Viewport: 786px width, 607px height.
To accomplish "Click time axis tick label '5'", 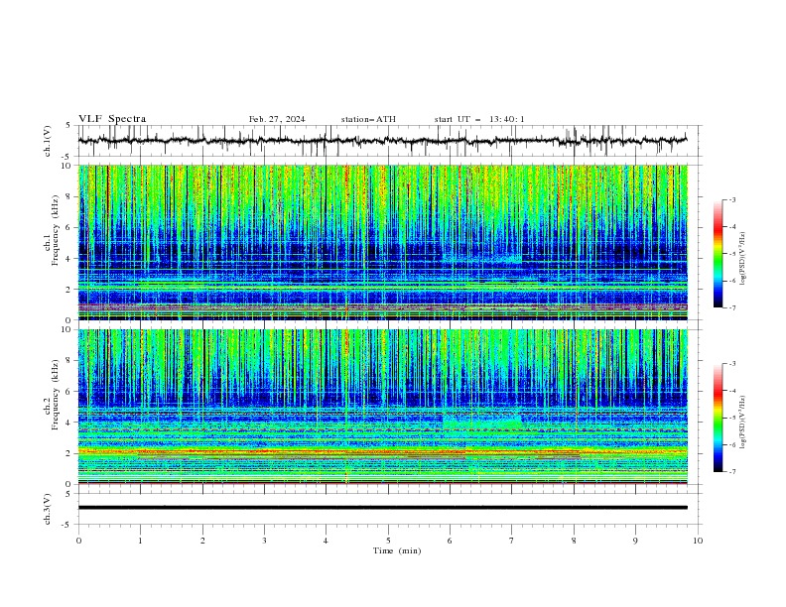I will coord(388,541).
